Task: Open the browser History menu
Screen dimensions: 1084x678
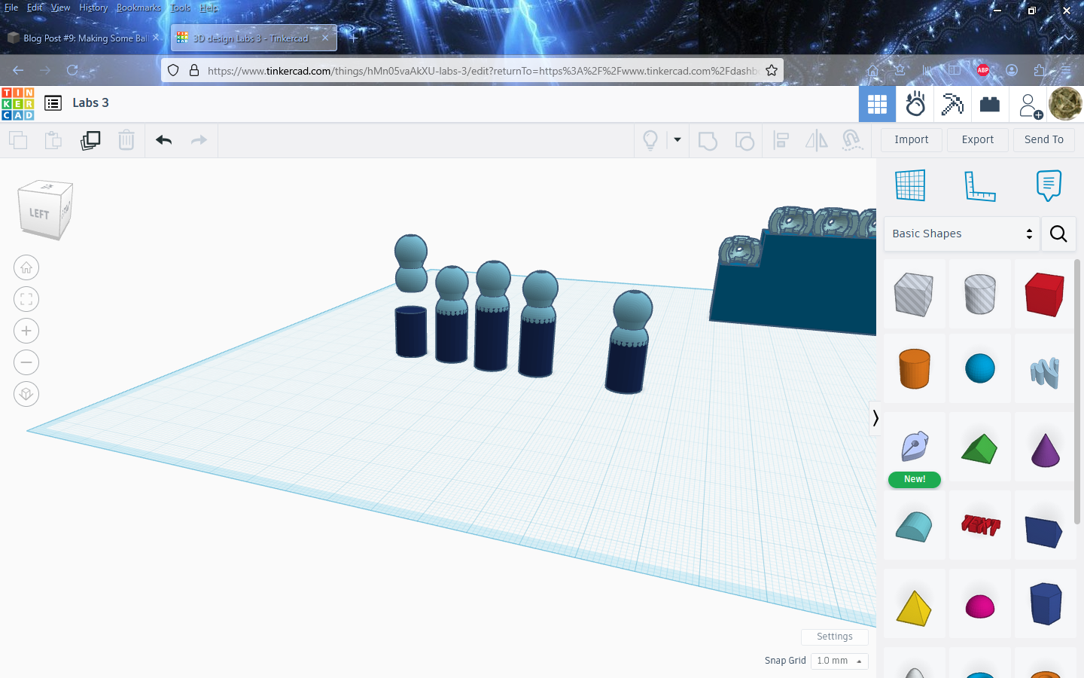Action: click(93, 8)
